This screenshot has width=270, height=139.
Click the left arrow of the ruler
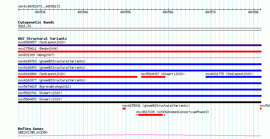pyautogui.click(x=19, y=10)
